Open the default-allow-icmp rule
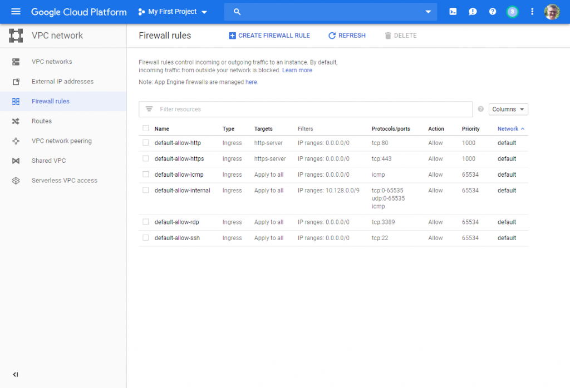Screen dimensions: 570x388 click(179, 175)
